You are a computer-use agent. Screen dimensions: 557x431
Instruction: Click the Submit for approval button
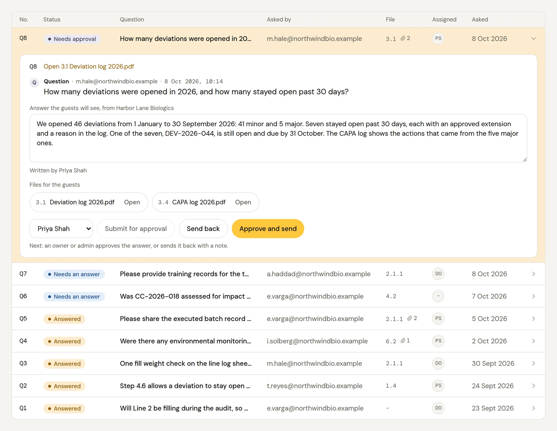tap(136, 229)
